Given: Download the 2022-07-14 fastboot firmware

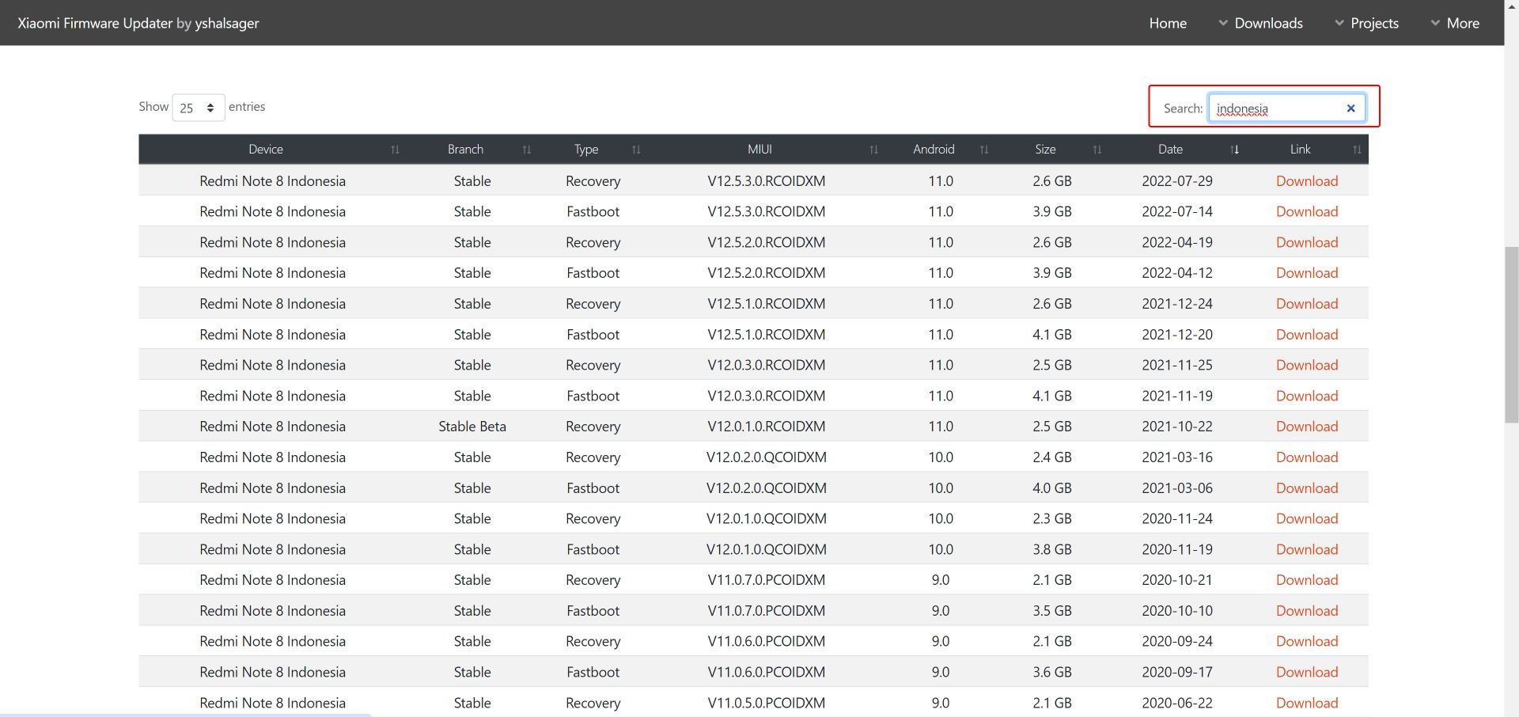Looking at the screenshot, I should click(x=1307, y=211).
